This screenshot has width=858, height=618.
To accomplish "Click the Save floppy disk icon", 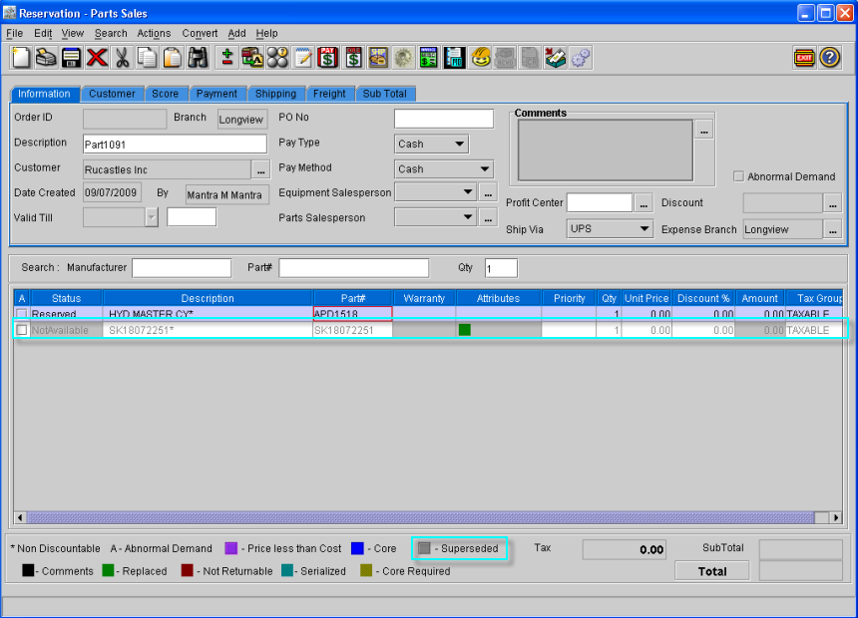I will 72,58.
